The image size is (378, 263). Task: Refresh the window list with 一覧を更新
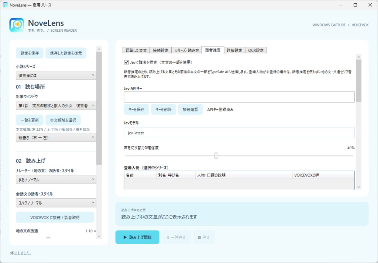click(x=30, y=120)
